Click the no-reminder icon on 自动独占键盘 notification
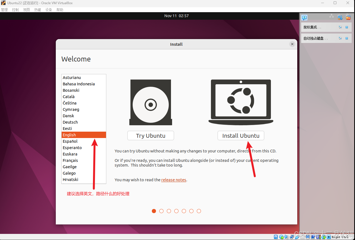This screenshot has height=240, width=355. 340,38
